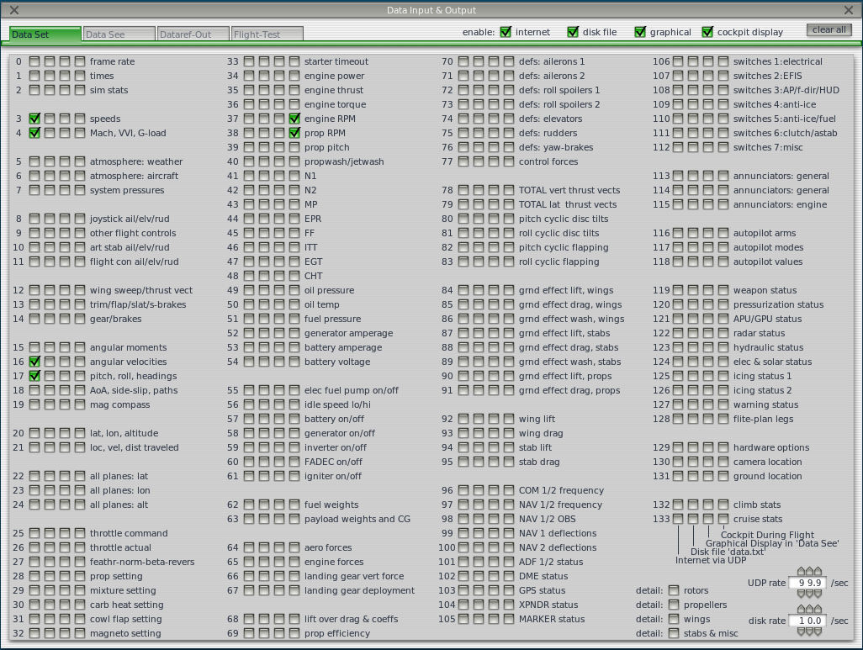The width and height of the screenshot is (863, 650).
Task: Uncheck the enable disk file checkbox
Action: tap(573, 32)
